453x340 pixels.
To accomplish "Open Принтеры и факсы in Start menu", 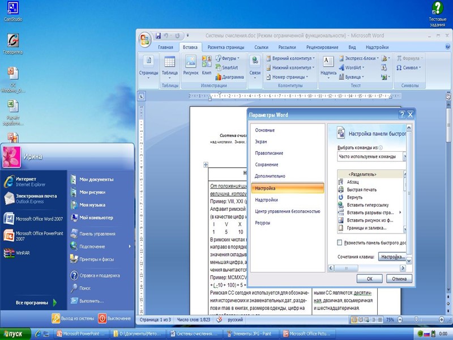I will (92, 259).
